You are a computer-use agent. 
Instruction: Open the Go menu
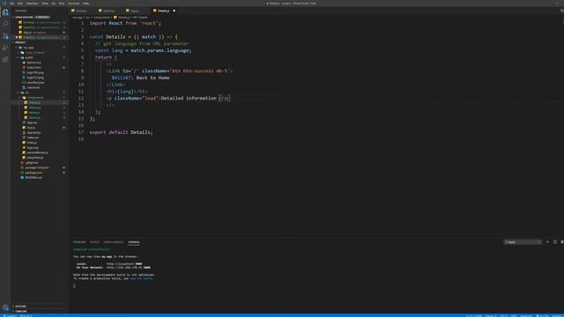(x=54, y=4)
